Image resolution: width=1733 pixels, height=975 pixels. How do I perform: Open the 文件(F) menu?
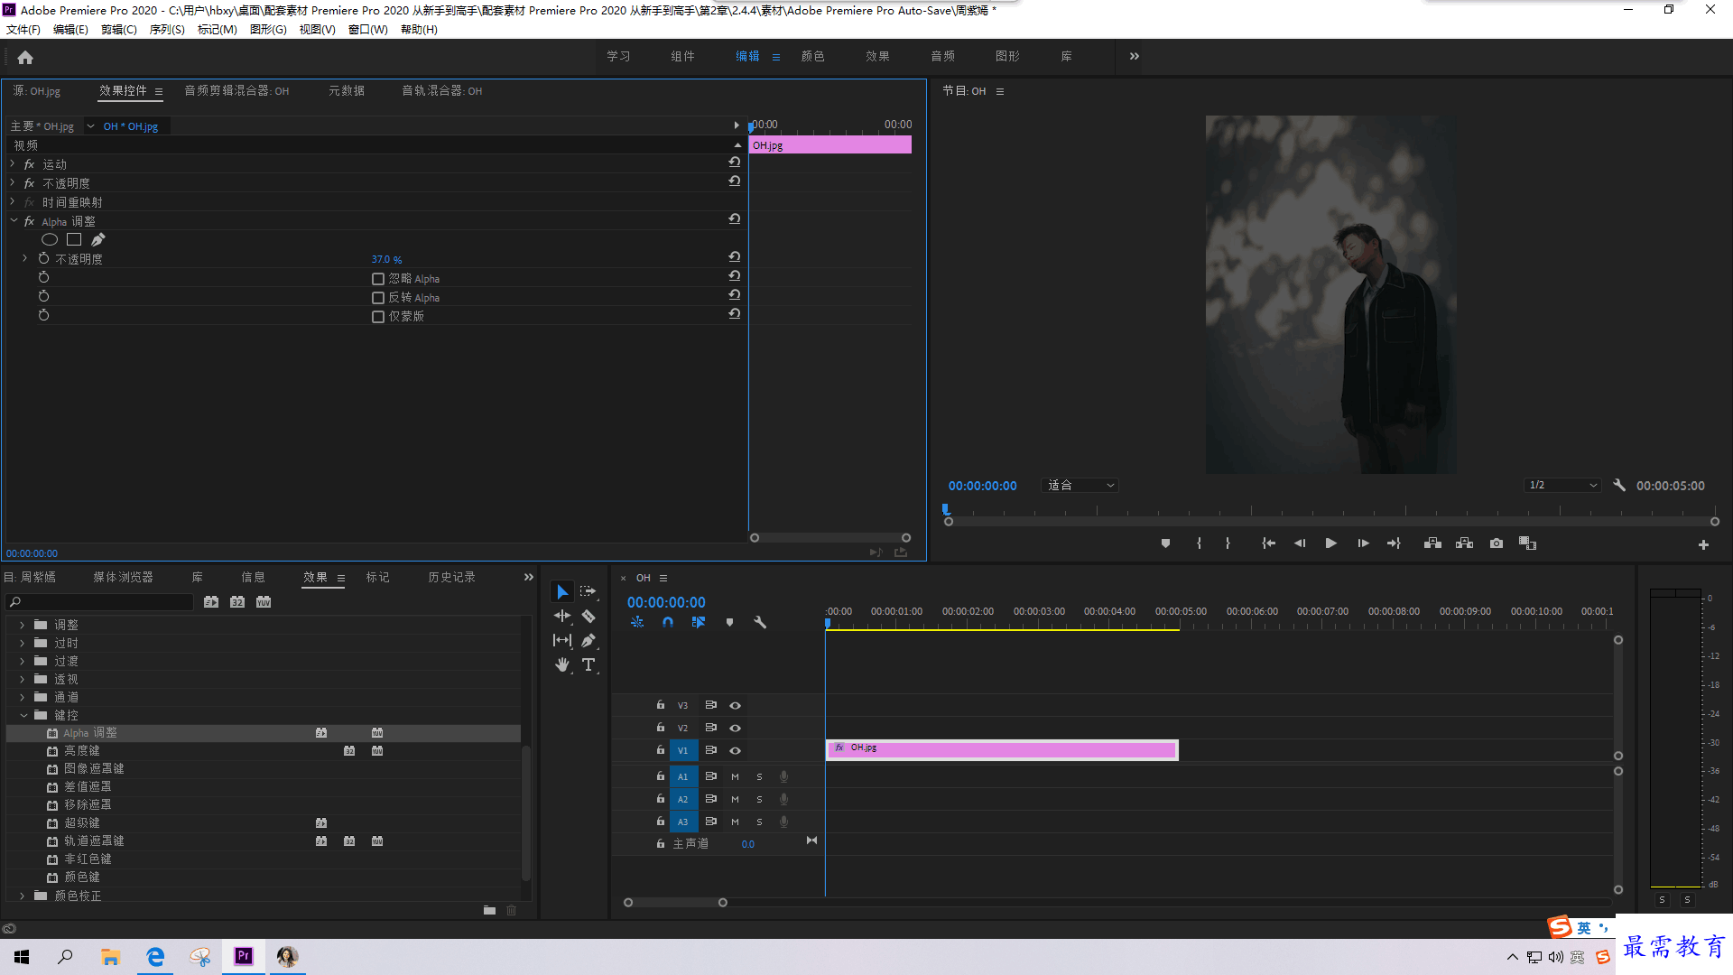point(23,30)
